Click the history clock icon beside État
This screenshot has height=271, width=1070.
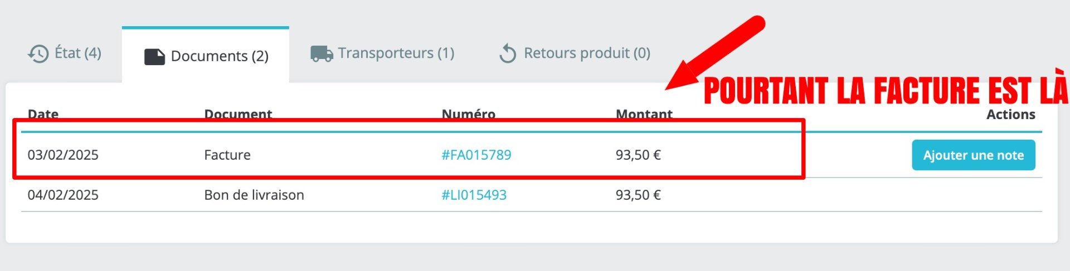tap(38, 53)
